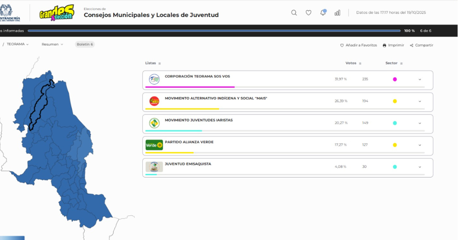The height and width of the screenshot is (240, 458).
Task: Click the 'Listas' column header
Action: click(x=151, y=63)
